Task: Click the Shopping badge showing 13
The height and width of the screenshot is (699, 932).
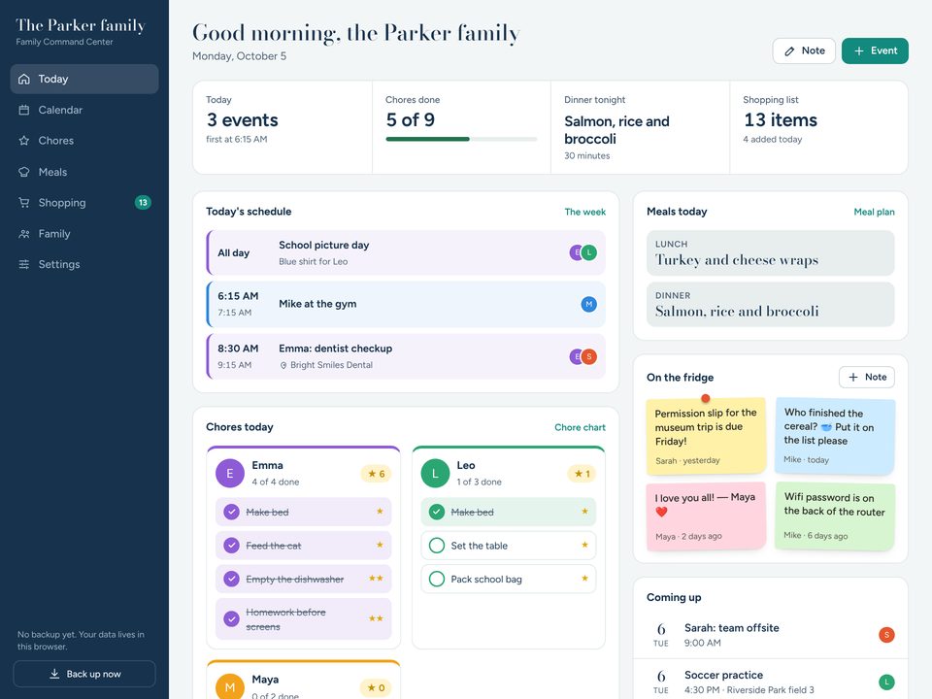Action: point(143,203)
